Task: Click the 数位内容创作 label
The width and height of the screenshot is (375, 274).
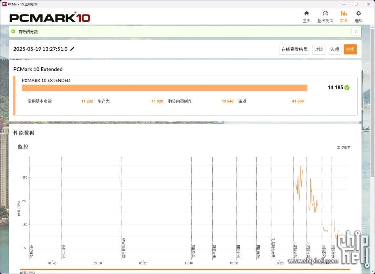Action: pyautogui.click(x=180, y=101)
